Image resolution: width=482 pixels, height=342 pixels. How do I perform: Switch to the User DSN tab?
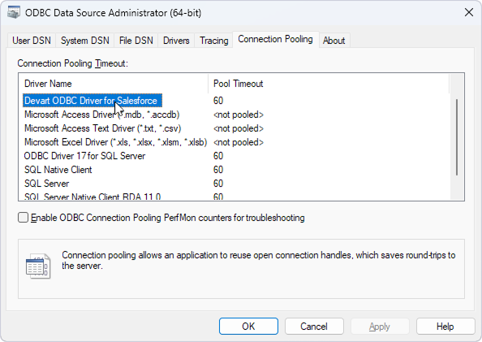pyautogui.click(x=32, y=41)
